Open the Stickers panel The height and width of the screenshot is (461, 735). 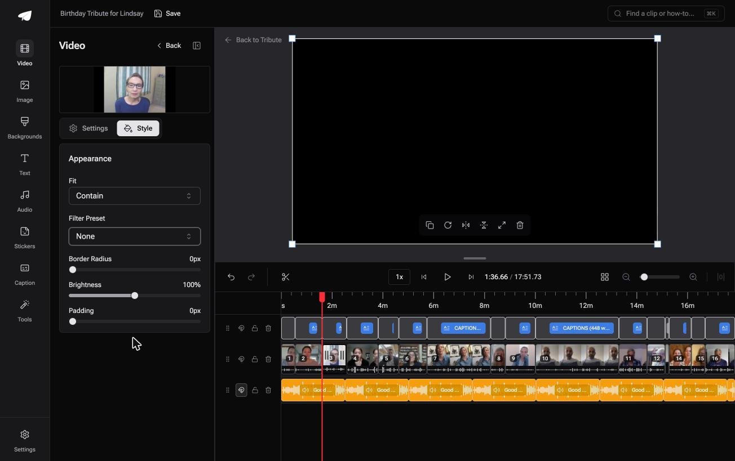pyautogui.click(x=25, y=238)
